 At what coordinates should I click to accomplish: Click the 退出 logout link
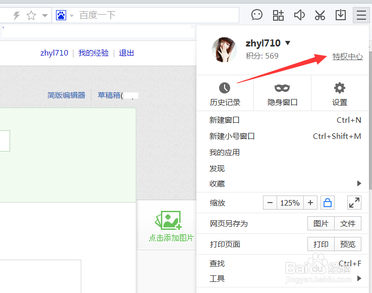point(127,53)
